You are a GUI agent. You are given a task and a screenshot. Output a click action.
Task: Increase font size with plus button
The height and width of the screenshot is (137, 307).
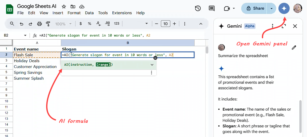[174, 24]
